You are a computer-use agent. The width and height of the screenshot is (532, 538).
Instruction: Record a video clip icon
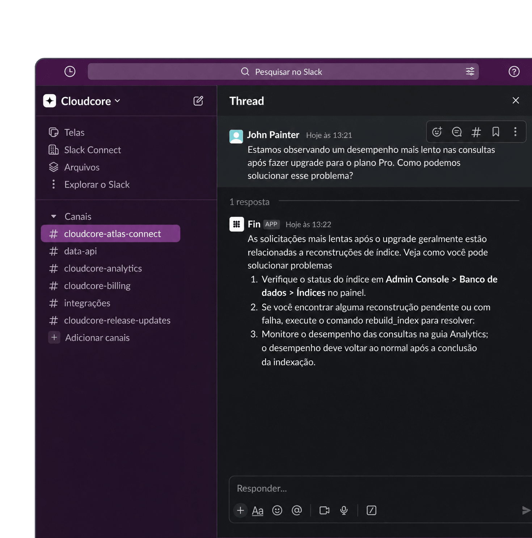coord(324,510)
